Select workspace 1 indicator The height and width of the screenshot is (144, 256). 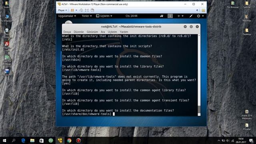click(x=170, y=16)
